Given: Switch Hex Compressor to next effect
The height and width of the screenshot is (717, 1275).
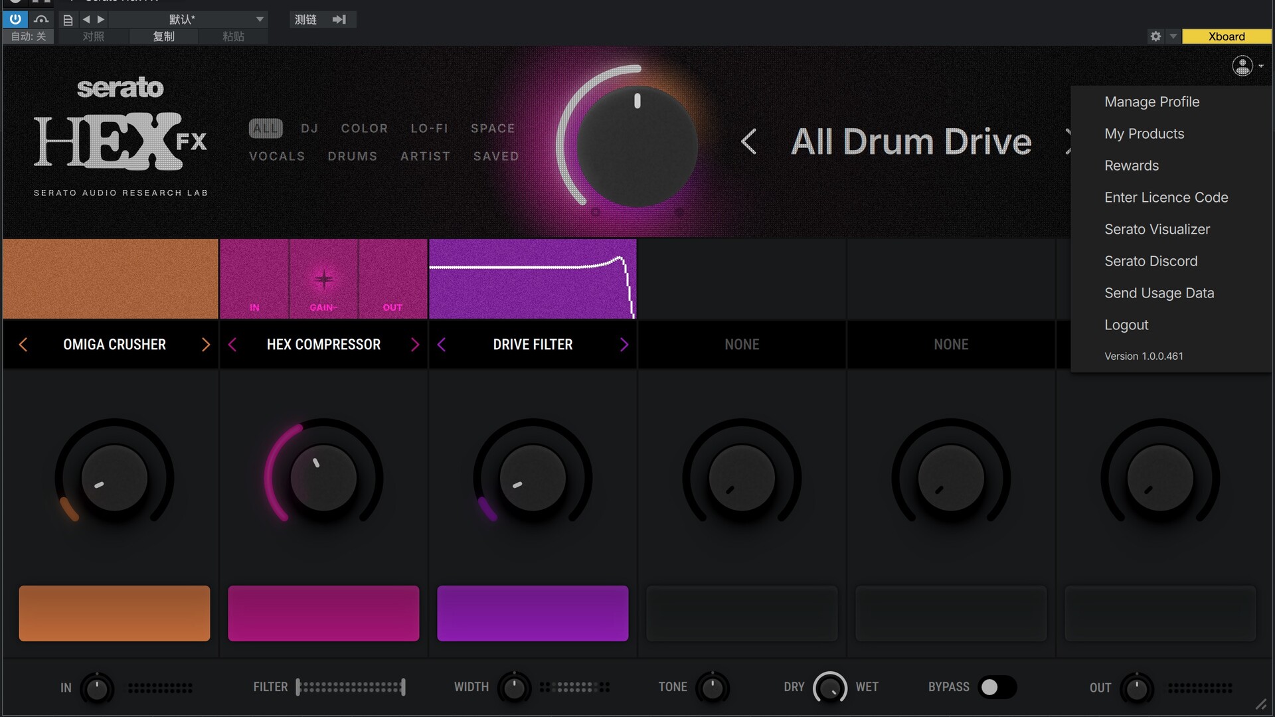Looking at the screenshot, I should pyautogui.click(x=414, y=345).
